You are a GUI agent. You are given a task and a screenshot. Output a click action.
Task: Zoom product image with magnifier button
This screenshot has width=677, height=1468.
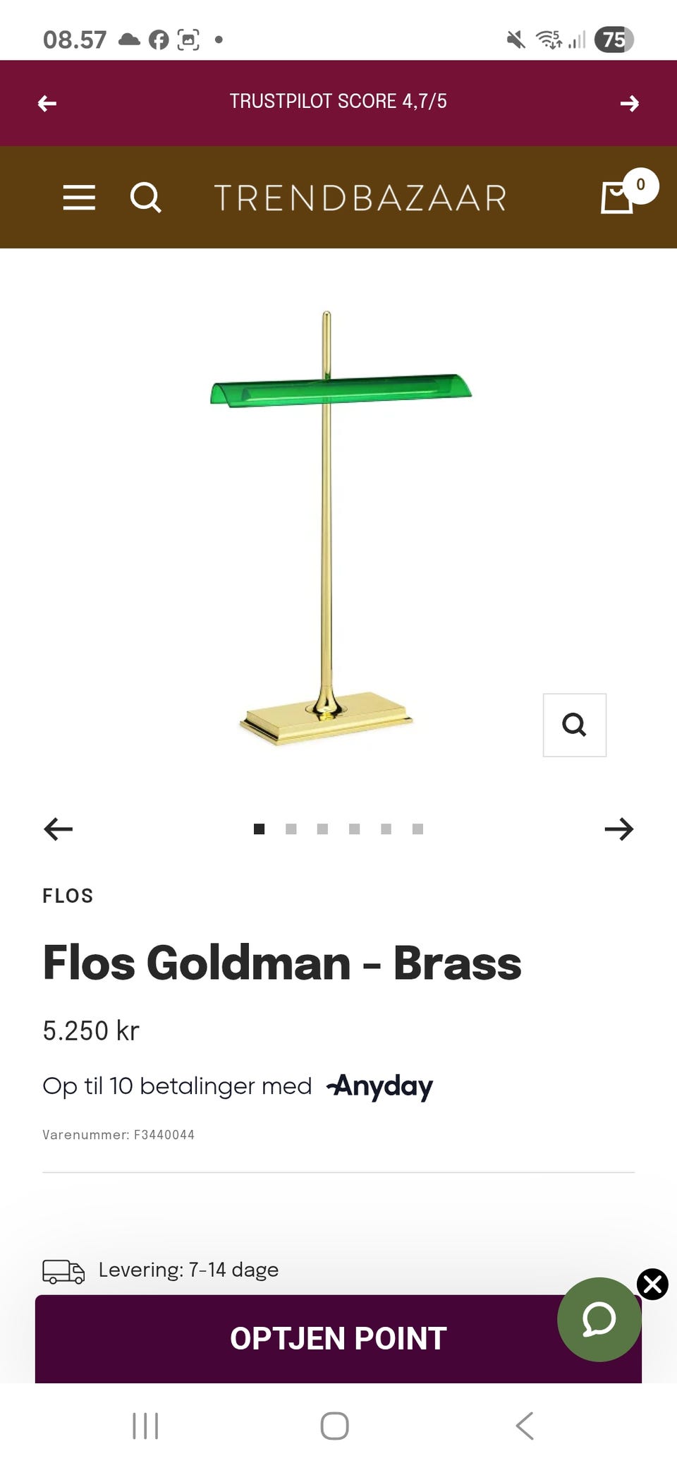(575, 725)
